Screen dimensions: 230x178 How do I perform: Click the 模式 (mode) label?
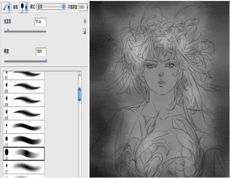[33, 7]
